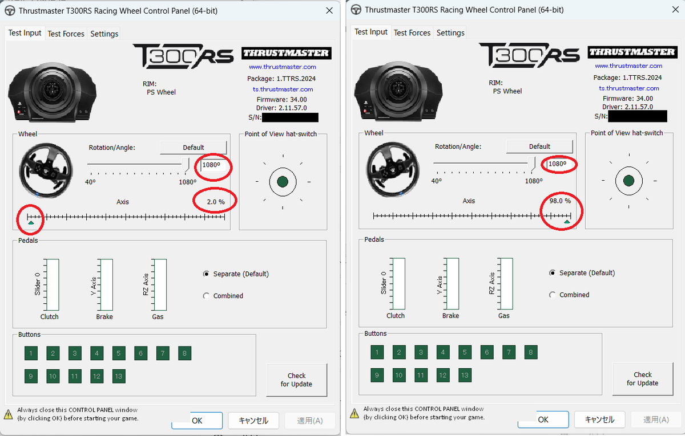Click rotation angle slider thumb in left window

tap(186, 165)
